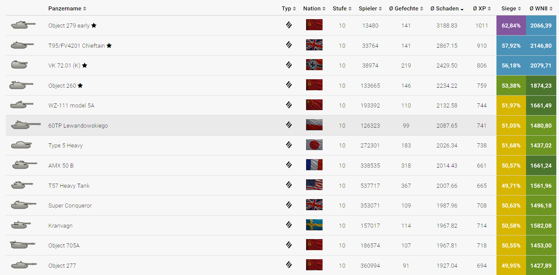Click the Japanese flag in Type 5 Heavy row
Image resolution: width=559 pixels, height=275 pixels.
(314, 145)
